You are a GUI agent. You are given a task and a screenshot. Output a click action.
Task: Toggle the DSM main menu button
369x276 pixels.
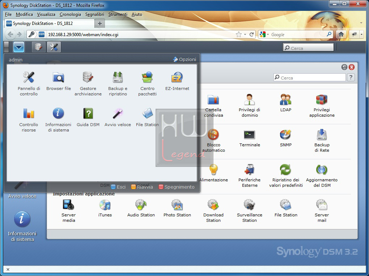pos(19,47)
